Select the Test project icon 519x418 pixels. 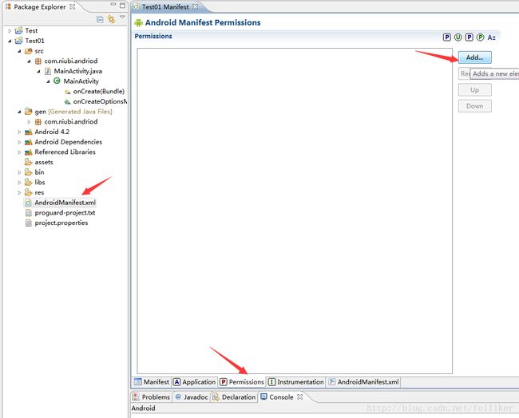(19, 30)
